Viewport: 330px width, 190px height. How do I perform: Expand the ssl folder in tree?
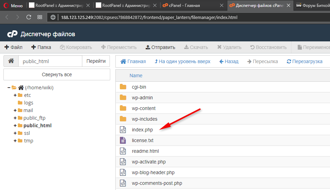[15, 133]
